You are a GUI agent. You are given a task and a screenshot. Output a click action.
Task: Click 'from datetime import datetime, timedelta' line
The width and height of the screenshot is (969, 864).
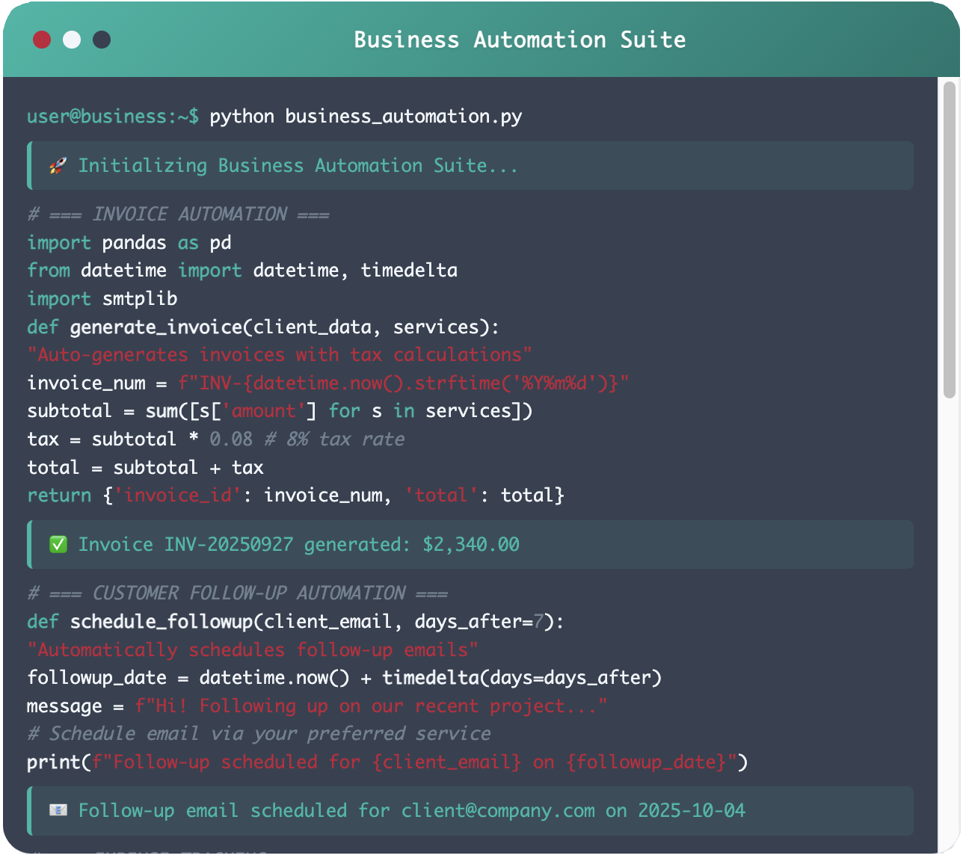click(242, 271)
